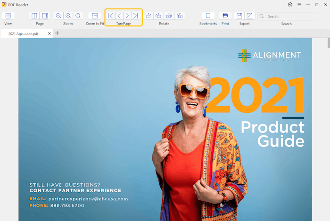Click the Zoom to Fit width icon
The image size is (330, 221).
[x=95, y=16]
